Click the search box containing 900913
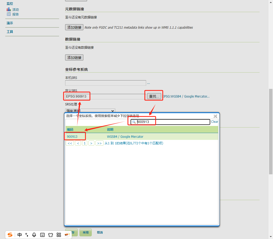 170,122
